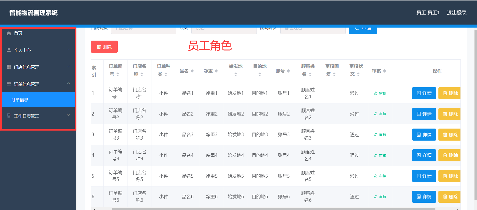Sort by 订单种类 column arrows
Screen dimensions: 477x210
click(x=166, y=74)
